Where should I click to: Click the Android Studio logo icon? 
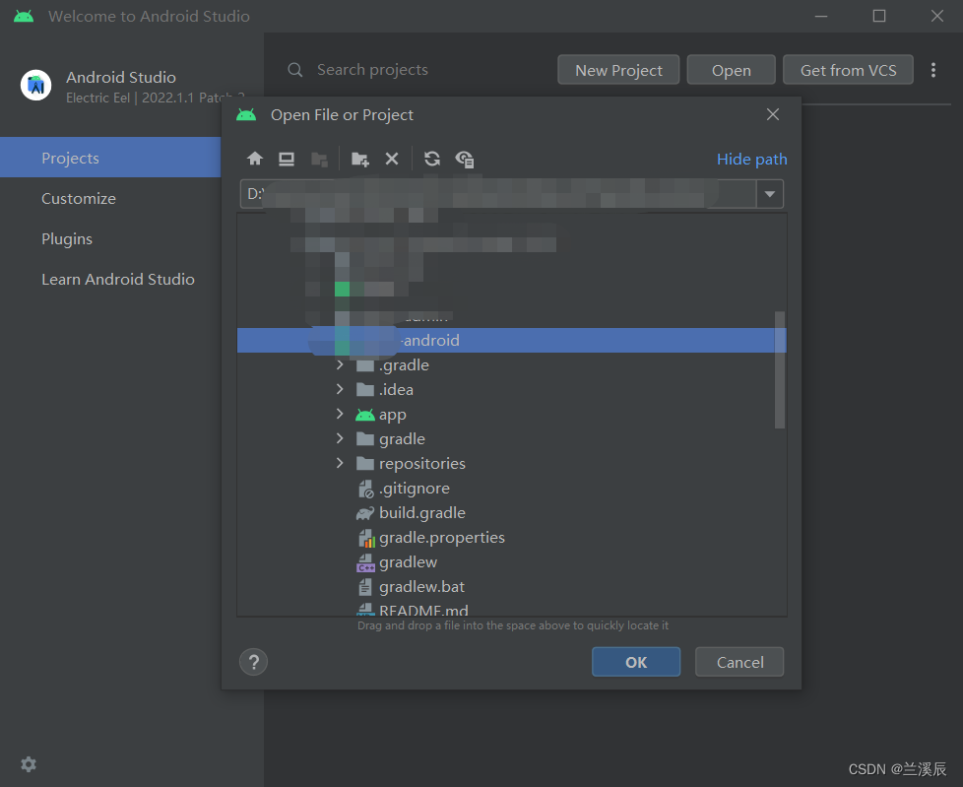pos(35,85)
